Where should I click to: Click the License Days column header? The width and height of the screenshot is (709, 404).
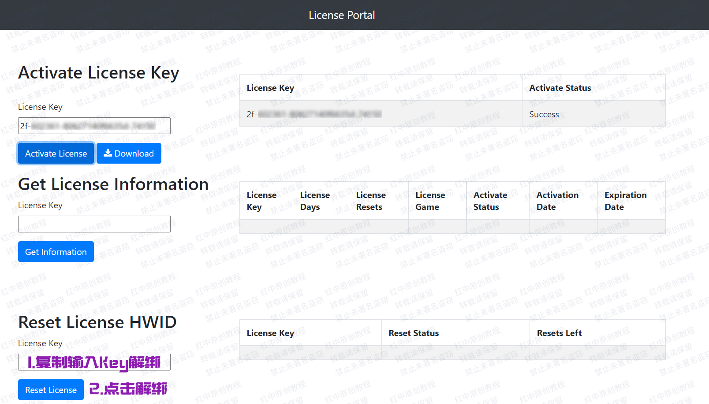(315, 201)
